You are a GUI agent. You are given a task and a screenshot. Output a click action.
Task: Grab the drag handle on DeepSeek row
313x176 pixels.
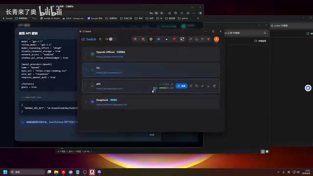(86, 102)
